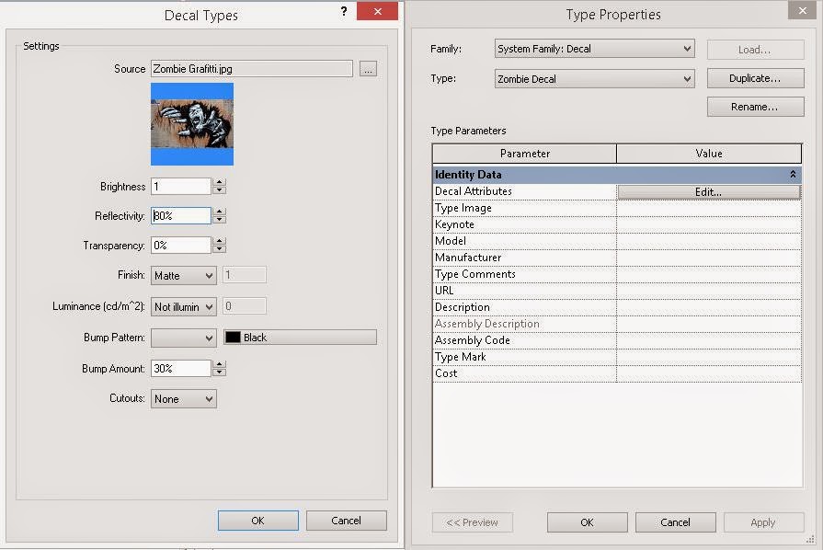Open the Luminance dropdown
823x550 pixels.
tap(209, 304)
